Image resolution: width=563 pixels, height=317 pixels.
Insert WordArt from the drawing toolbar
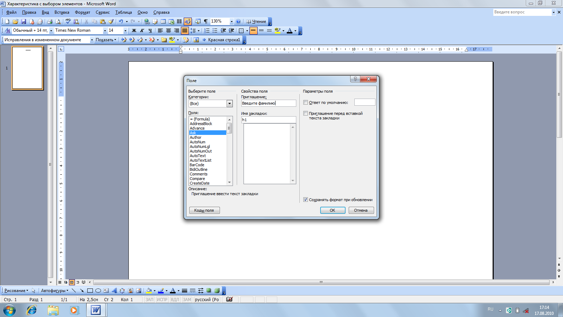pos(114,291)
